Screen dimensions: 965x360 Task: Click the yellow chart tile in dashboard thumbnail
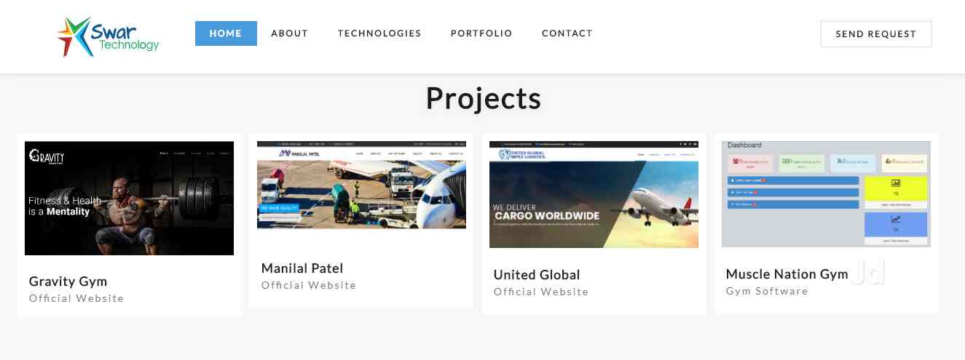coord(896,189)
